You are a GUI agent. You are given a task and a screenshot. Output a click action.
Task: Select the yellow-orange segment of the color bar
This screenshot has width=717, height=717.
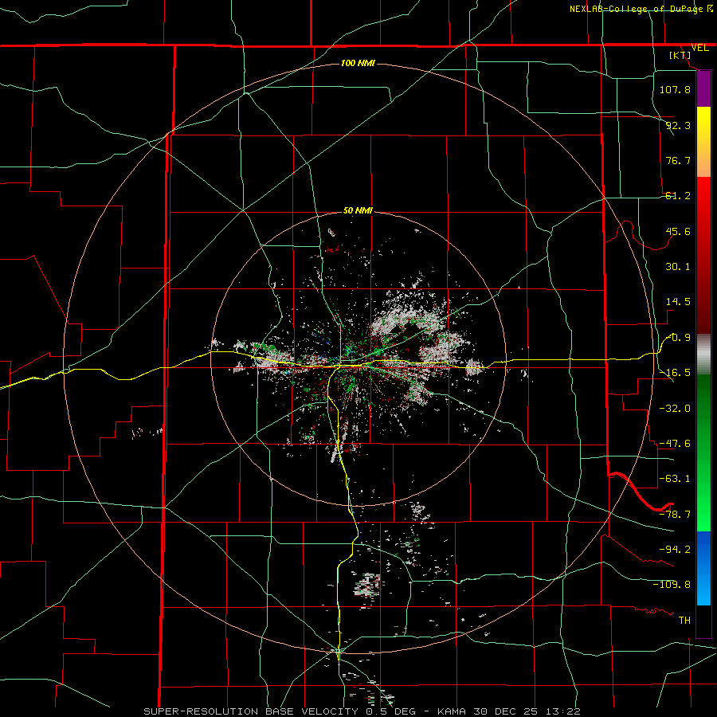point(703,142)
